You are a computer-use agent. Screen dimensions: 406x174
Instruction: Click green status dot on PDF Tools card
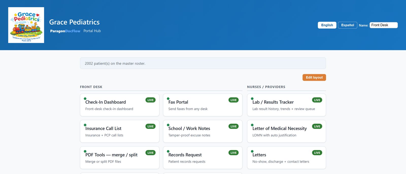tap(85, 151)
